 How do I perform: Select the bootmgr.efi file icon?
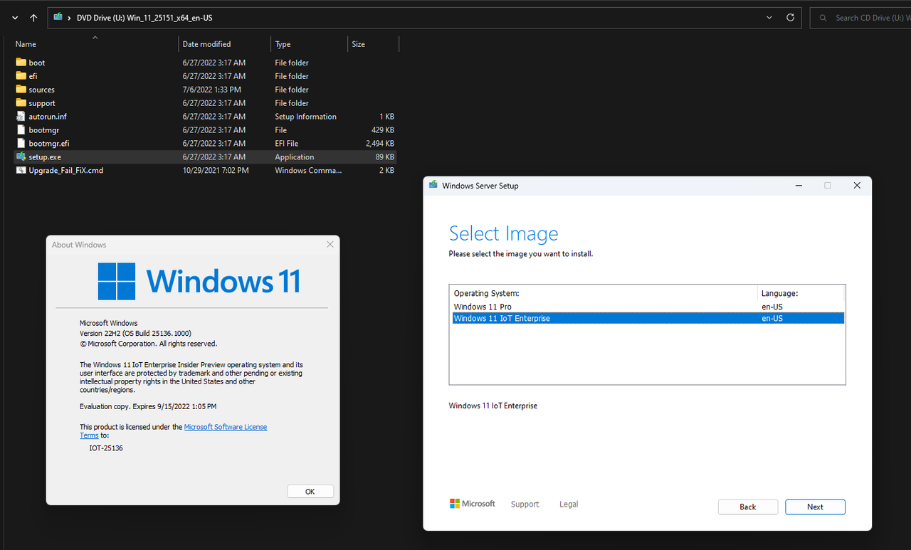coord(21,144)
